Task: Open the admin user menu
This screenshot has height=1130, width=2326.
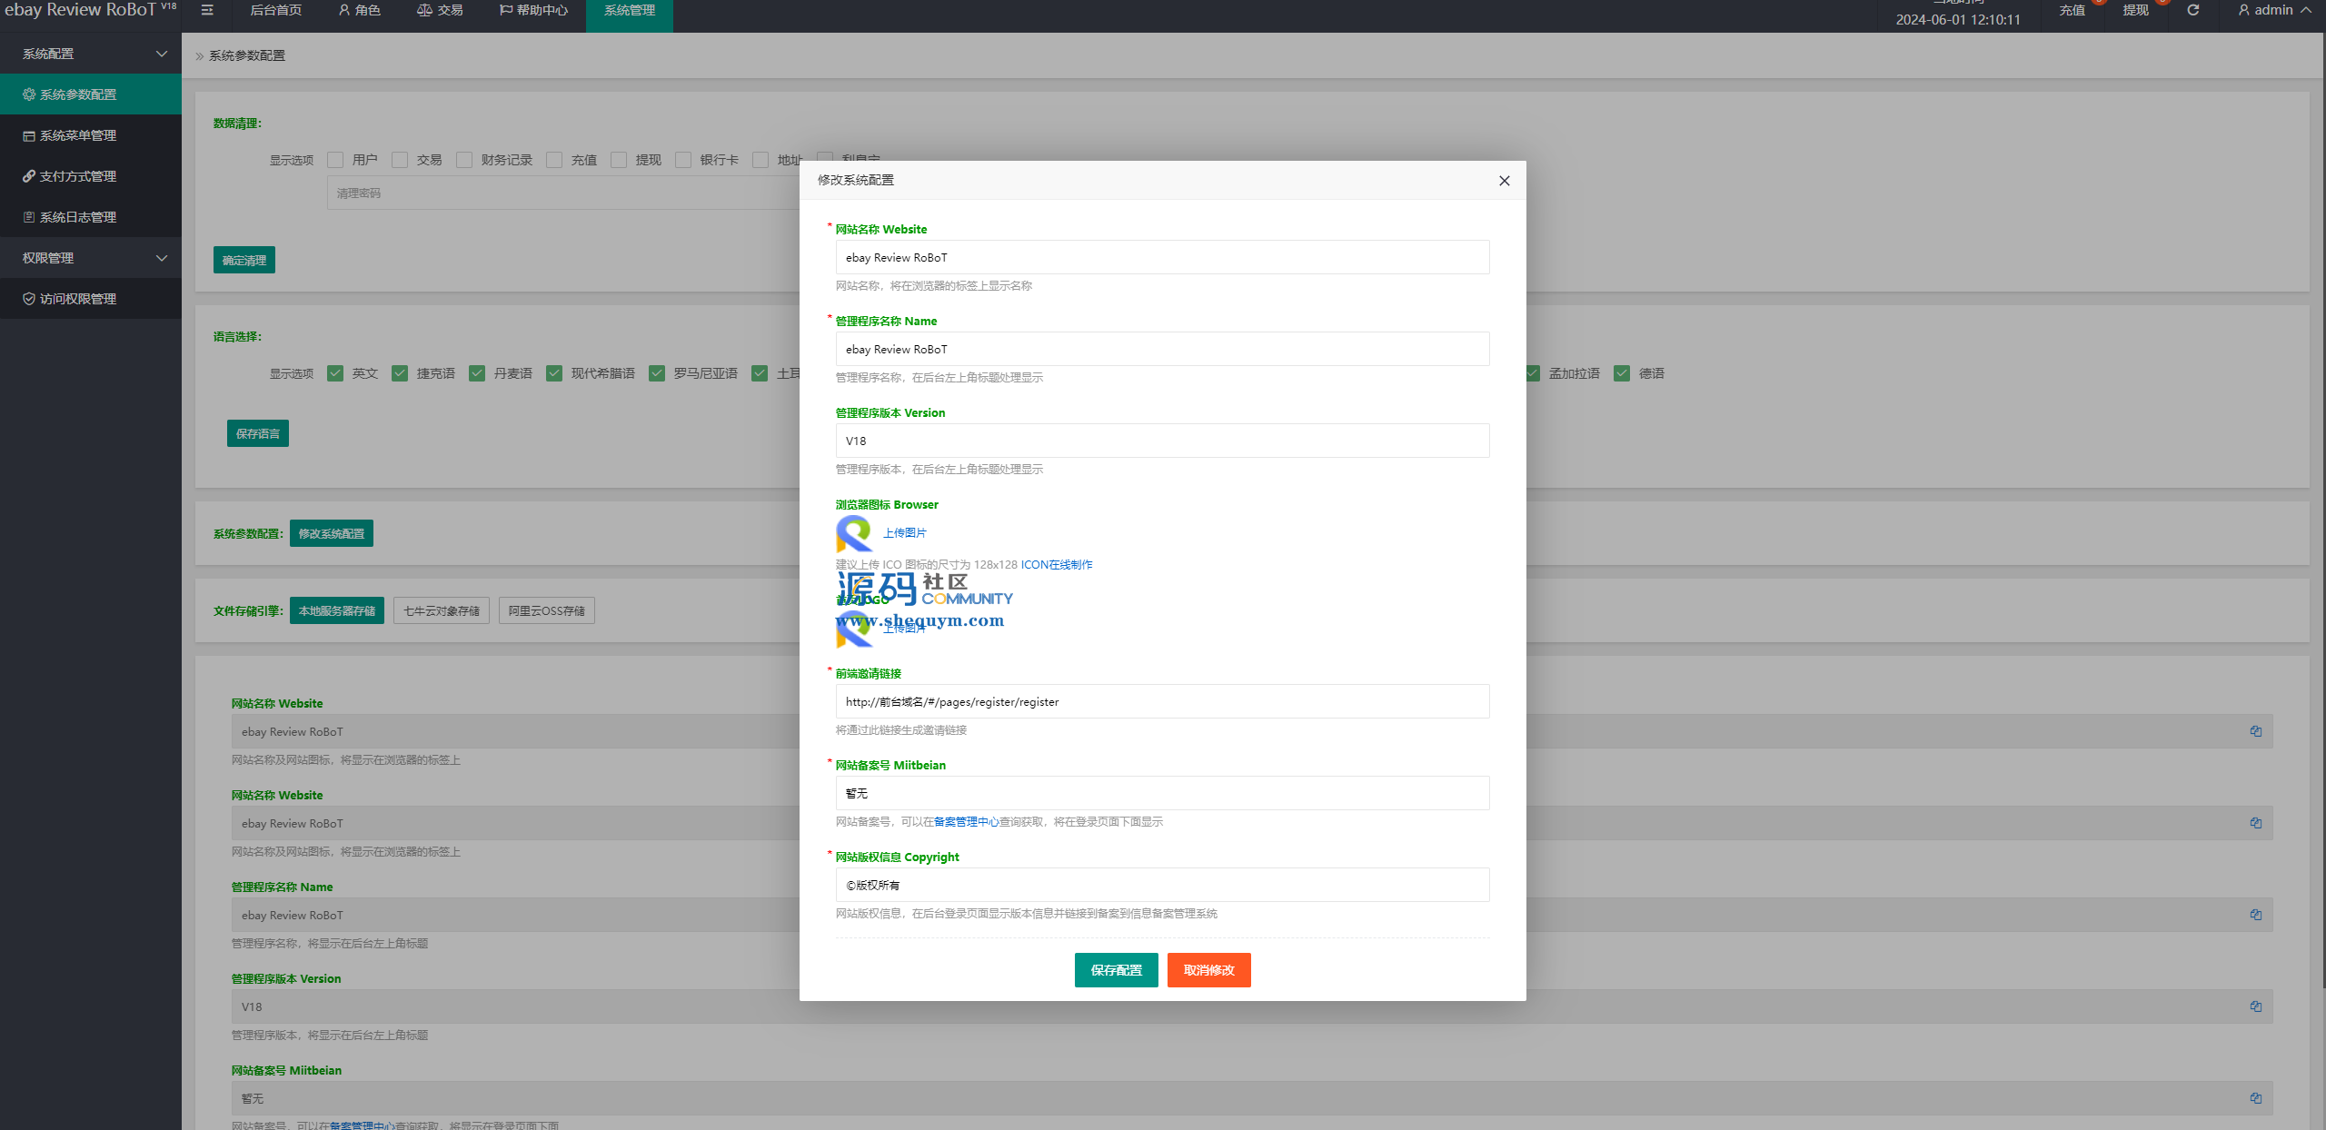Action: (x=2274, y=10)
